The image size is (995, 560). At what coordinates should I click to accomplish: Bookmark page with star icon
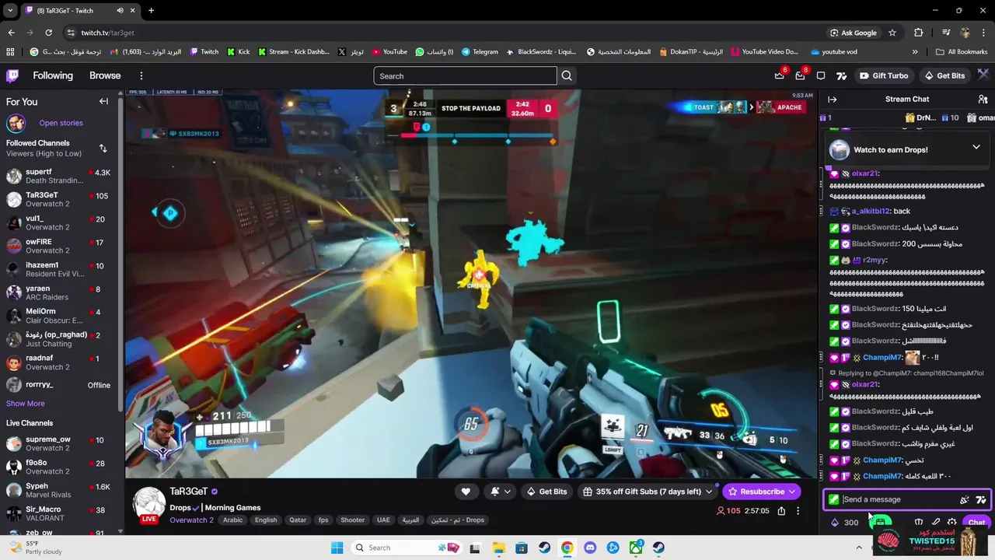(892, 33)
